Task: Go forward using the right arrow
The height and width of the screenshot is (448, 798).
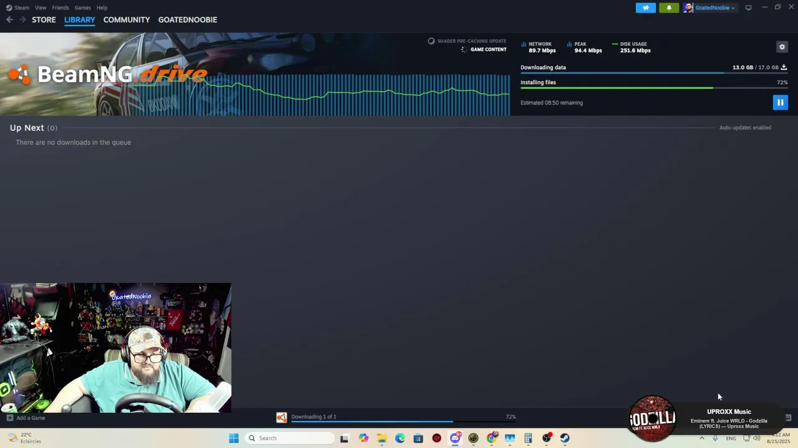Action: [22, 20]
